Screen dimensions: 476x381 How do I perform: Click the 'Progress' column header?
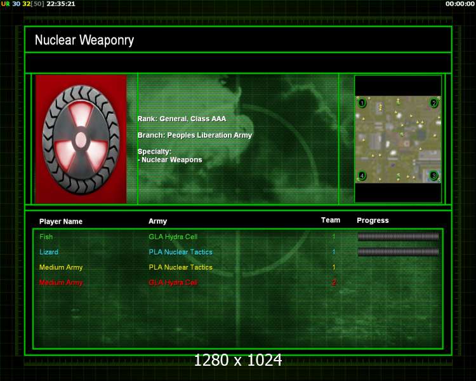(373, 220)
